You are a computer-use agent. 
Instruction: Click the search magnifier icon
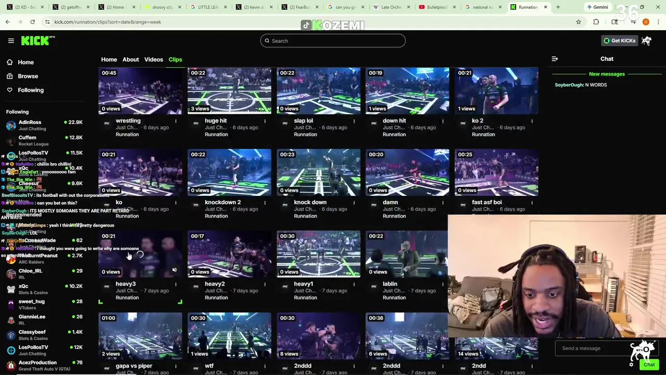(267, 41)
